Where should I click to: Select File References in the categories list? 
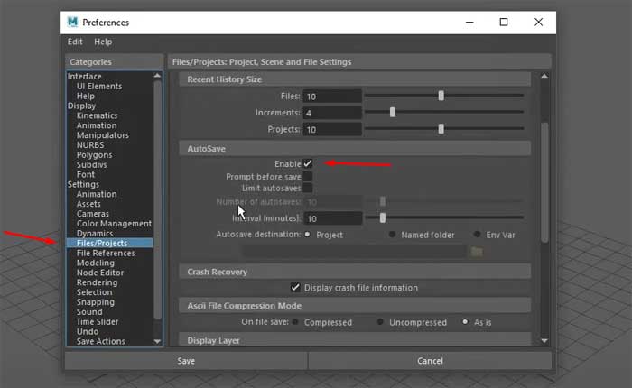[106, 254]
